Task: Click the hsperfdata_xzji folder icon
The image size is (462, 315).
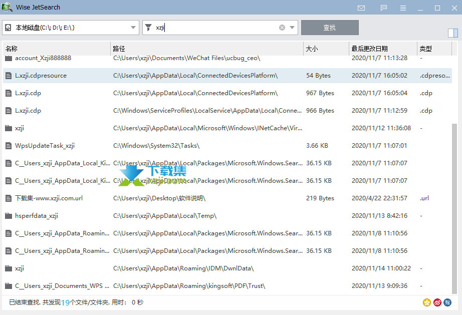Action: [9, 216]
